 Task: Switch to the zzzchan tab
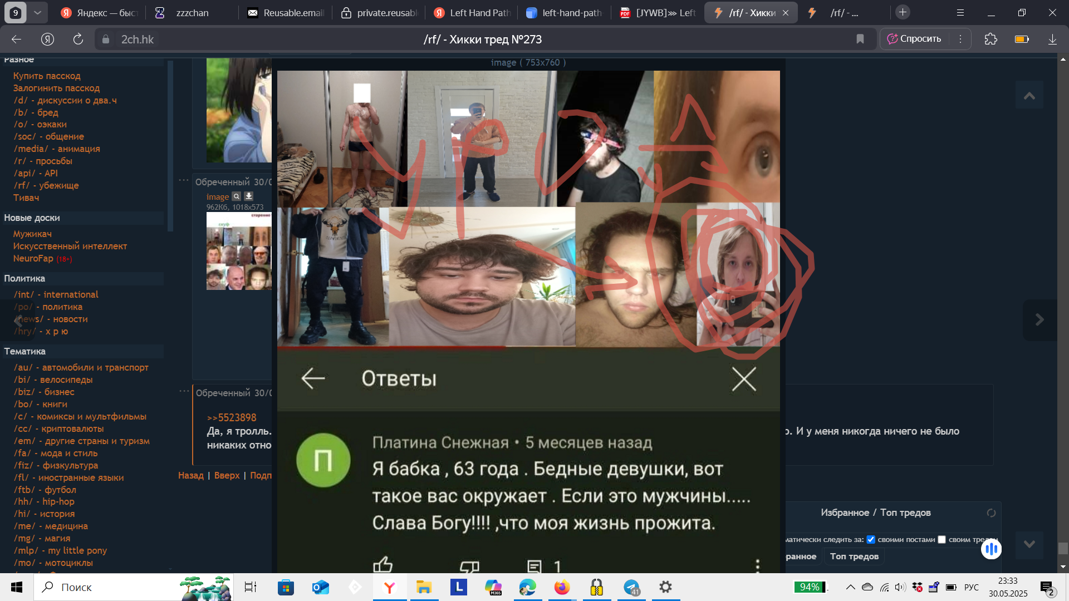192,12
